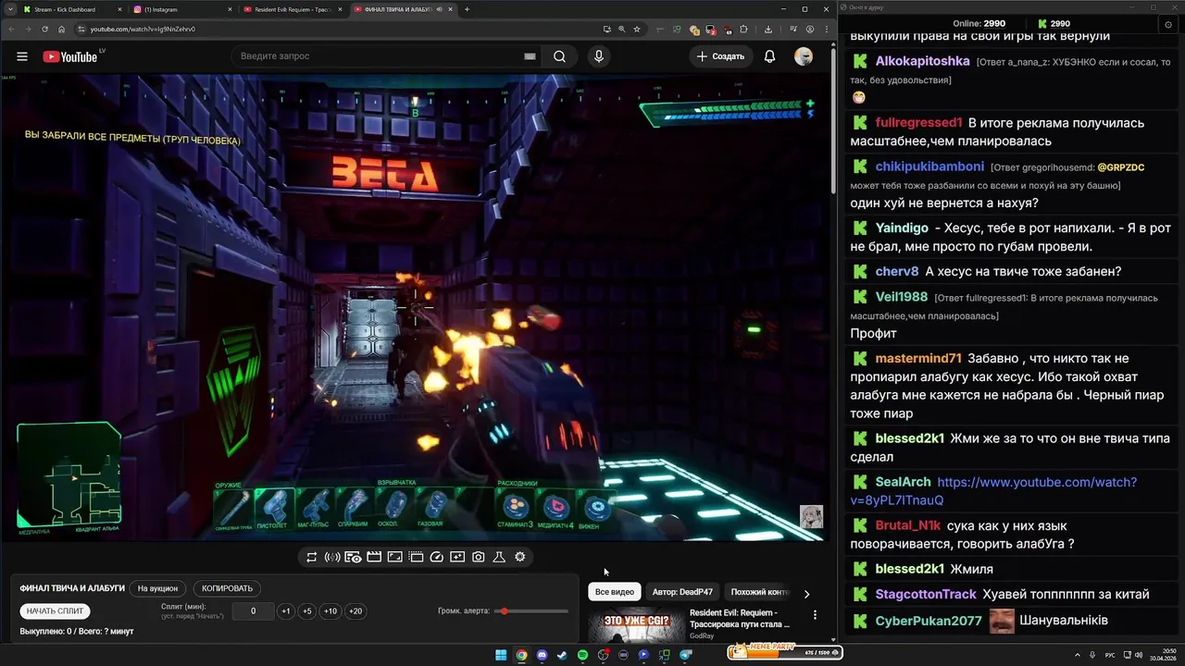Open the YouTube account avatar menu
Viewport: 1185px width, 666px height.
coord(804,56)
